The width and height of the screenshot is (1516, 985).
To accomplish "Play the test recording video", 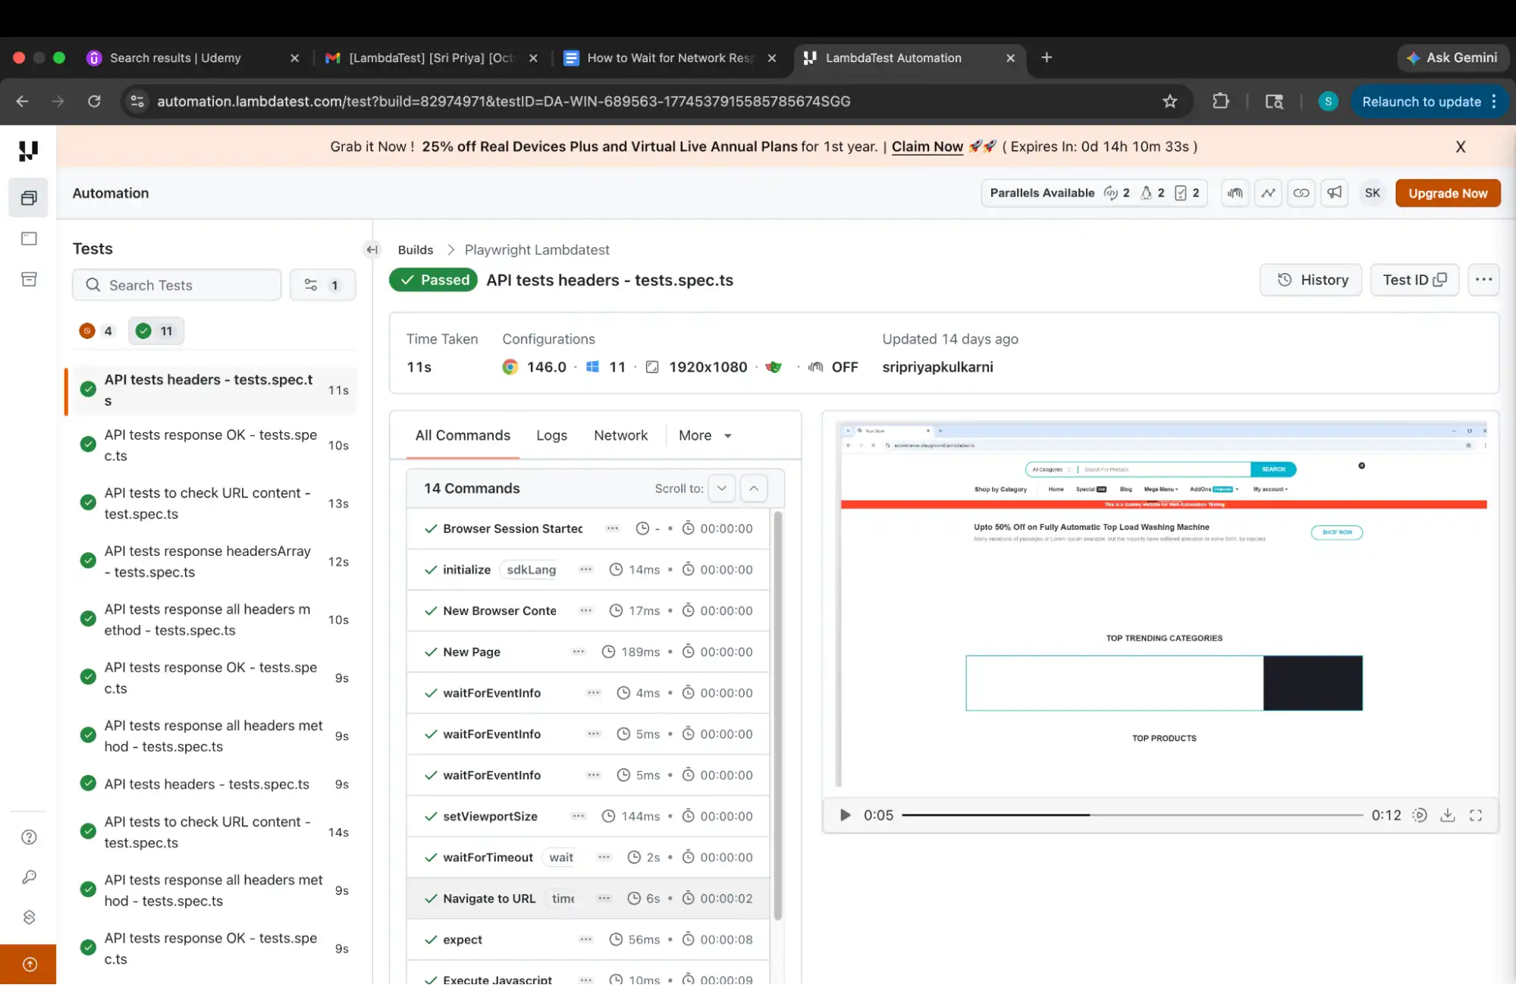I will pos(845,815).
